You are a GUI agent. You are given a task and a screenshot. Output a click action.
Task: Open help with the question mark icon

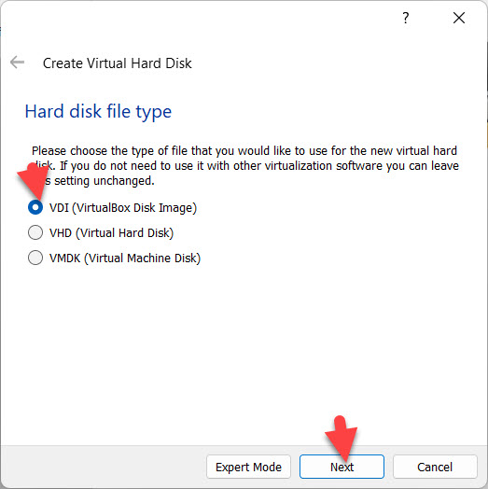point(405,18)
